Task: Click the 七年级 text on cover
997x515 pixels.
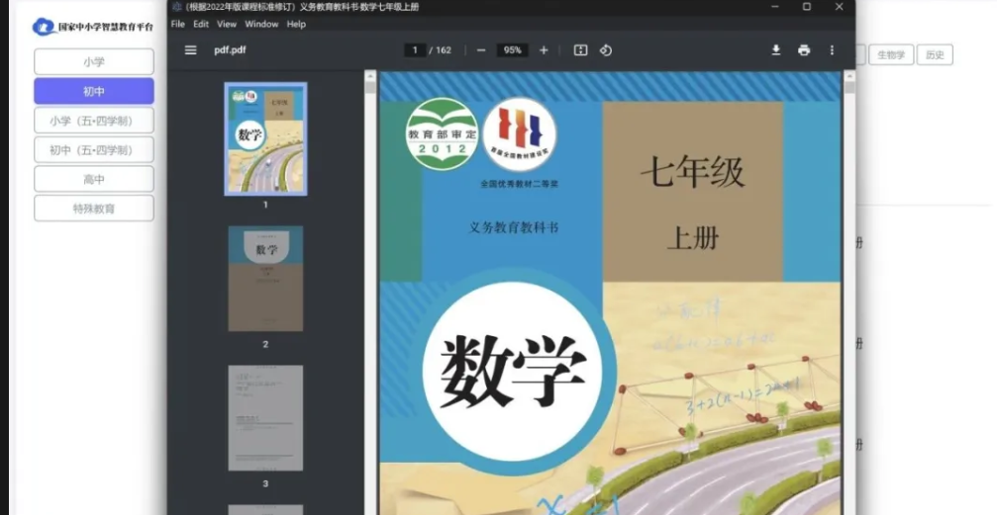Action: point(692,172)
